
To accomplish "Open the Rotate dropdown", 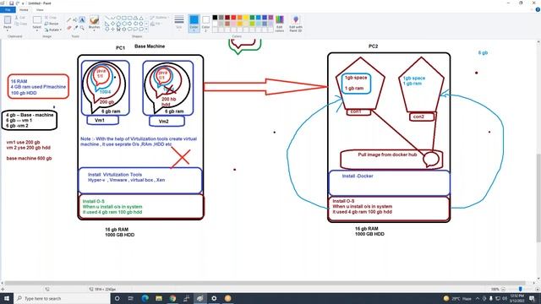I will click(x=52, y=30).
